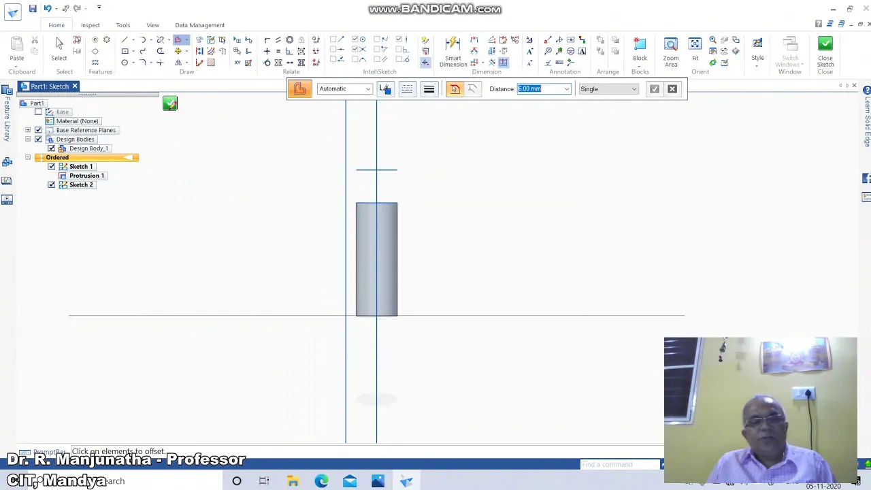871x490 pixels.
Task: Click the cancel X on command bar
Action: pyautogui.click(x=672, y=88)
